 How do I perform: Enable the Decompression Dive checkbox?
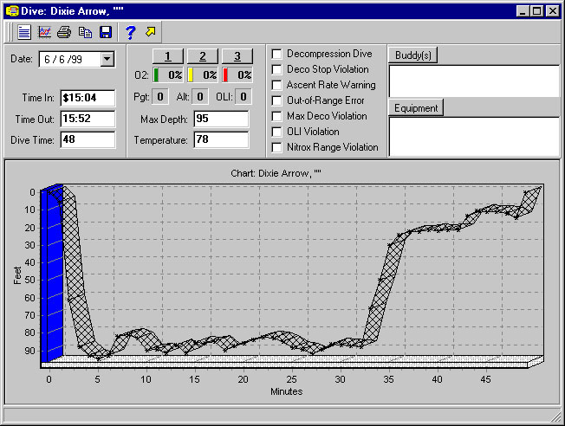point(277,54)
